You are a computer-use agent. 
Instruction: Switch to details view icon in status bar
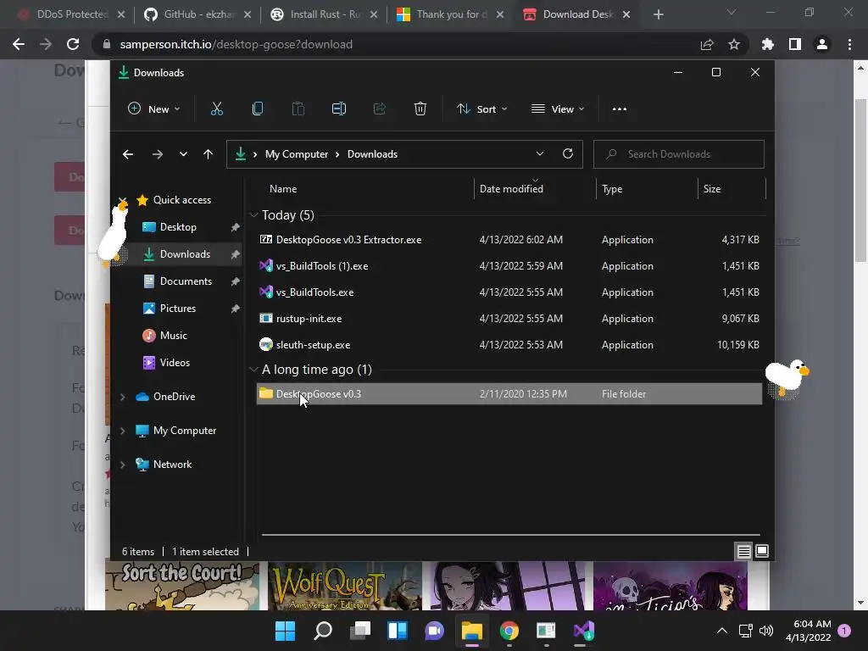743,551
